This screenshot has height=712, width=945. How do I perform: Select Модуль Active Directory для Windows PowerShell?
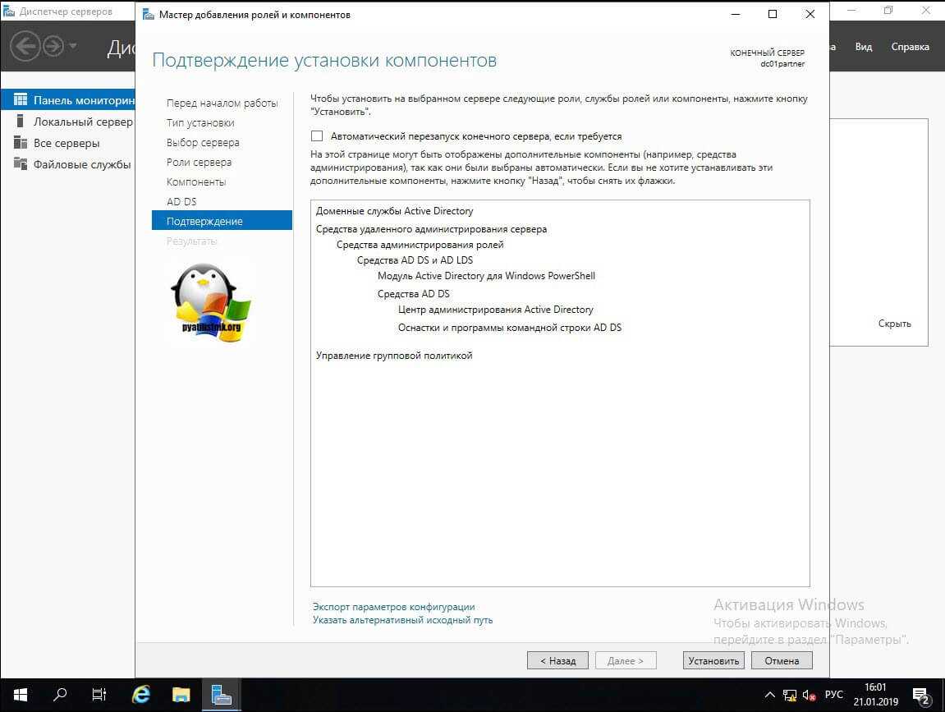click(x=486, y=276)
